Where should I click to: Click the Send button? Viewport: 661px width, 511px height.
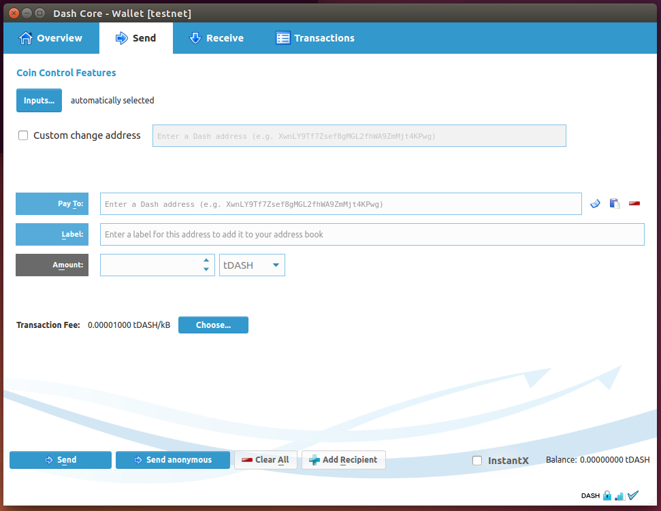(61, 459)
